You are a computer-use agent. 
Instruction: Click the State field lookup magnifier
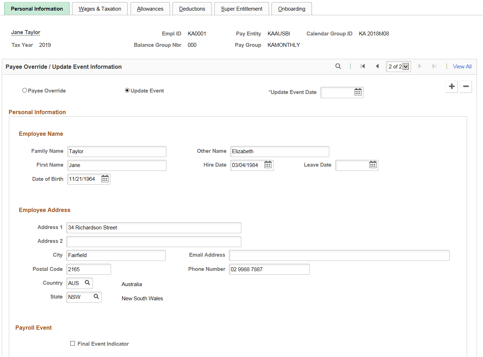pyautogui.click(x=95, y=297)
